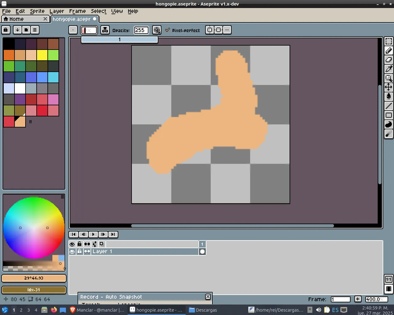Click the brush size input field

click(89, 30)
